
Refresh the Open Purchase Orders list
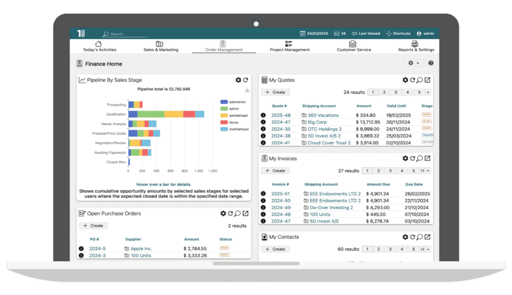(x=230, y=214)
